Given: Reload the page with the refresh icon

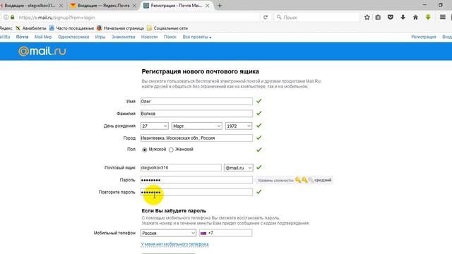Looking at the screenshot, I should point(266,17).
